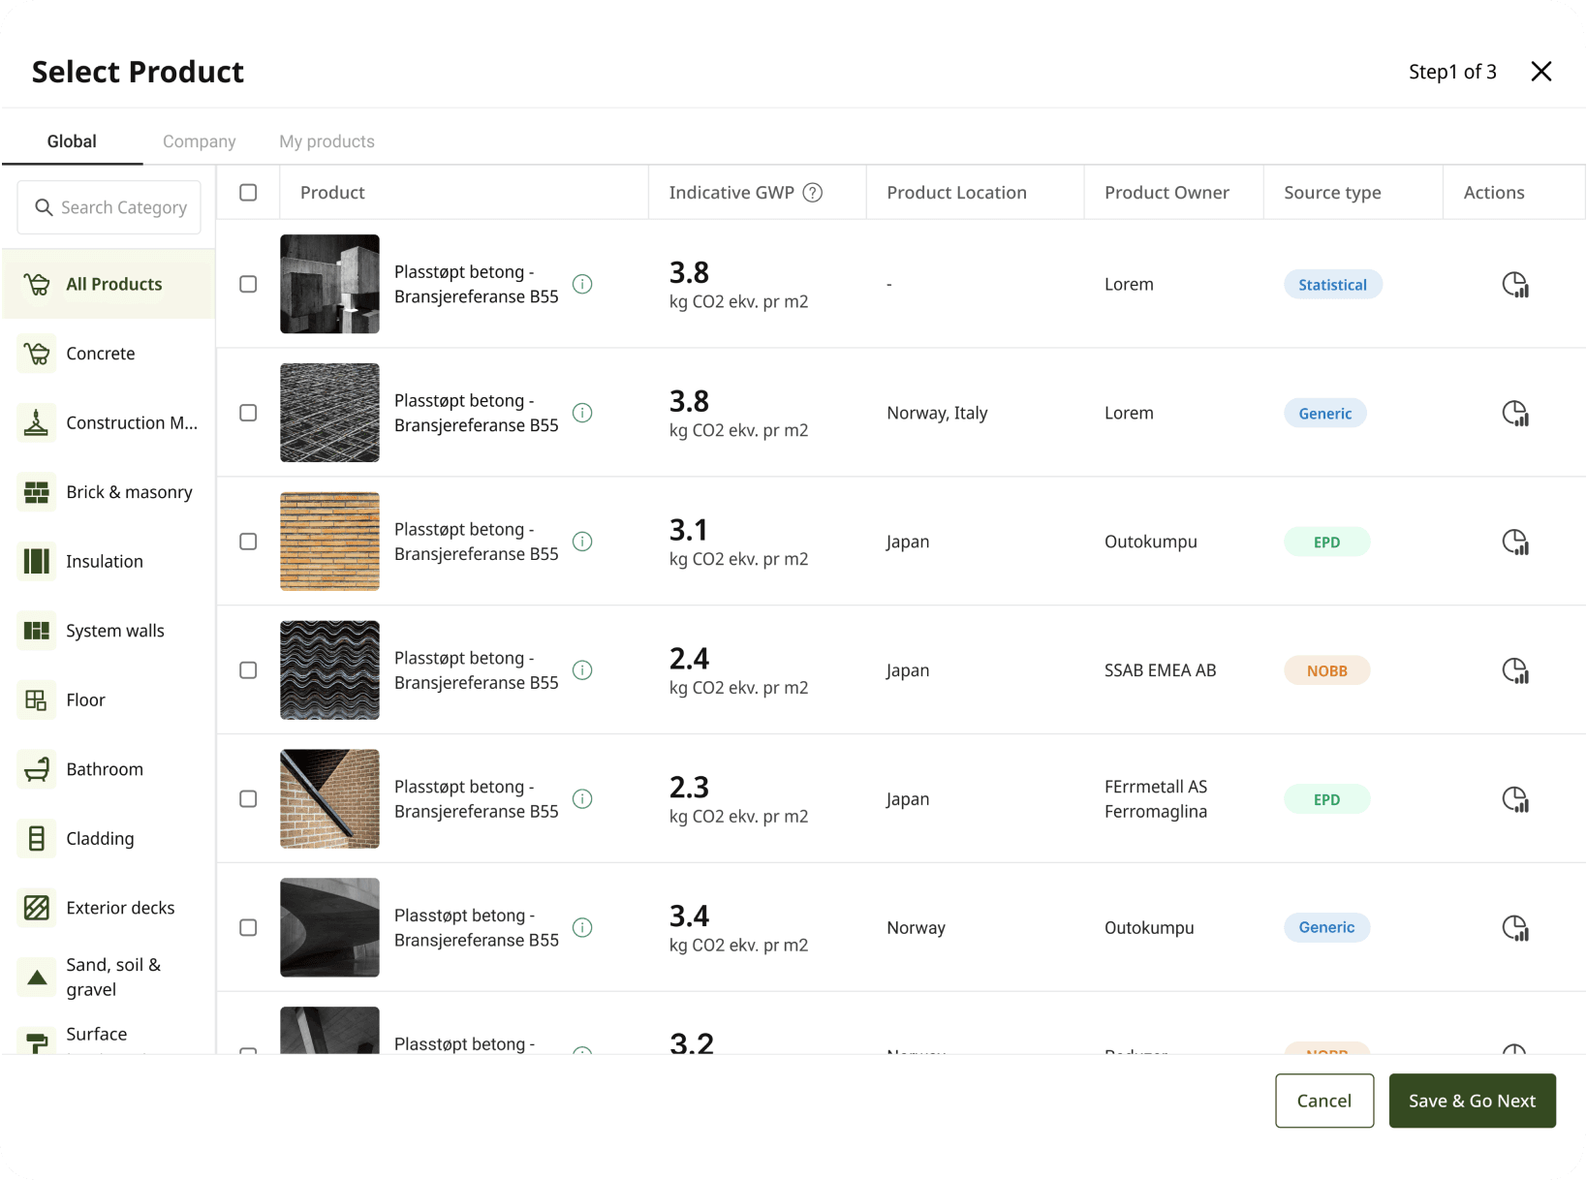
Task: Focus the Search Category field
Action: click(x=109, y=207)
